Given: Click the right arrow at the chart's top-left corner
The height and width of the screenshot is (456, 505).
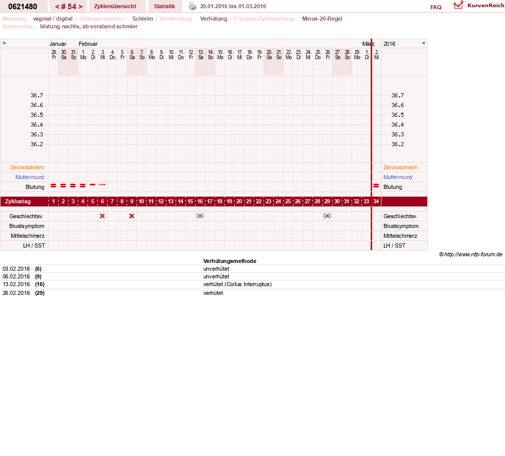Looking at the screenshot, I should tap(4, 43).
